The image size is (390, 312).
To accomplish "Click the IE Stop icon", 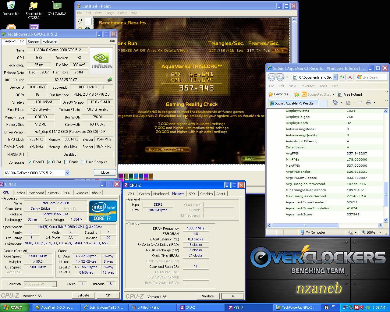I will [x=350, y=77].
